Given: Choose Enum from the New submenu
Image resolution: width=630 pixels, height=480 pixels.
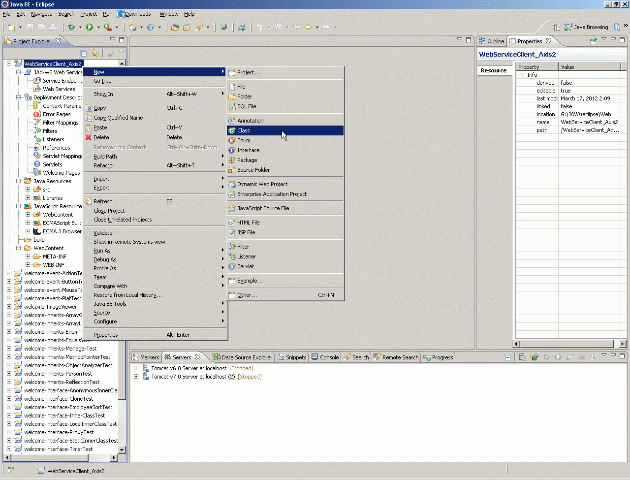Looking at the screenshot, I should [x=285, y=140].
